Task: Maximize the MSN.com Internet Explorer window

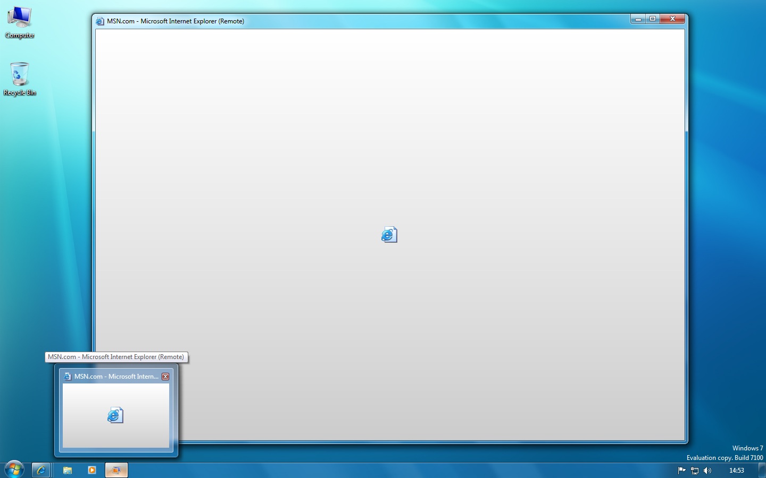Action: pyautogui.click(x=653, y=19)
